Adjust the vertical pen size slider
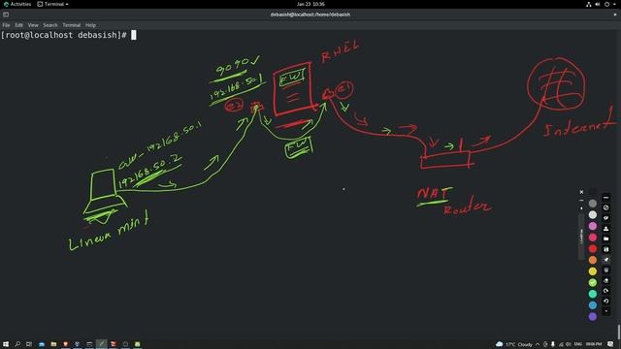The image size is (621, 349). click(x=581, y=237)
